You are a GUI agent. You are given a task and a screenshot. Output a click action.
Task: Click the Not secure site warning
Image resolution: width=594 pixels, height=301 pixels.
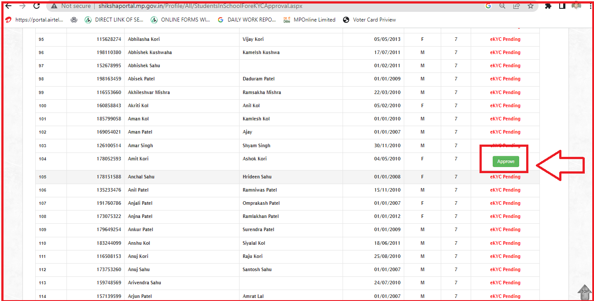(x=70, y=6)
